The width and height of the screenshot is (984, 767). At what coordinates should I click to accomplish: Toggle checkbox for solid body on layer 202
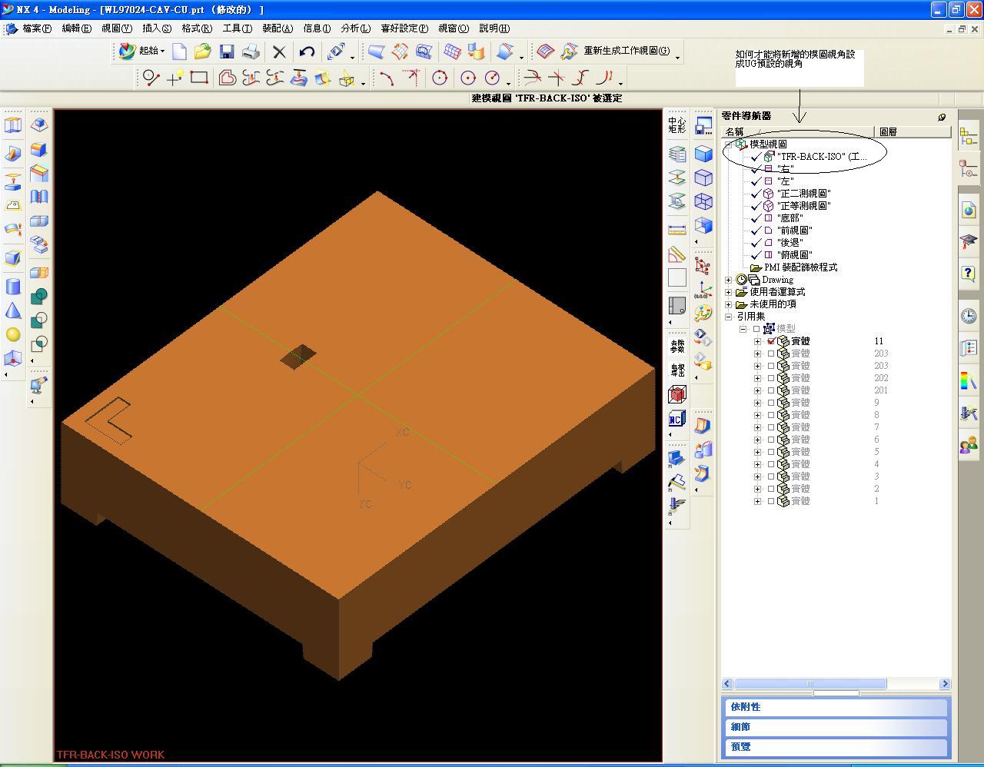coord(771,378)
